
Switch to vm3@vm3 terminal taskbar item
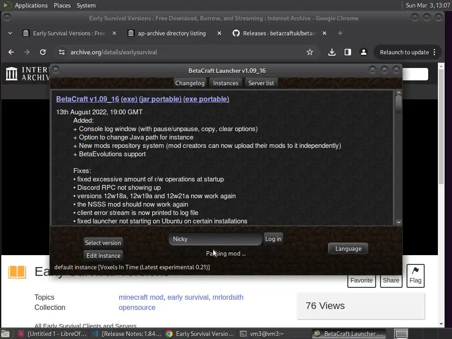tap(275, 334)
